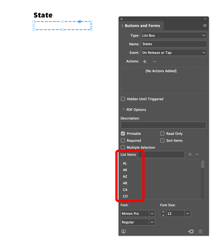
Task: Open the Font Size dropdown arrow
Action: tap(188, 213)
